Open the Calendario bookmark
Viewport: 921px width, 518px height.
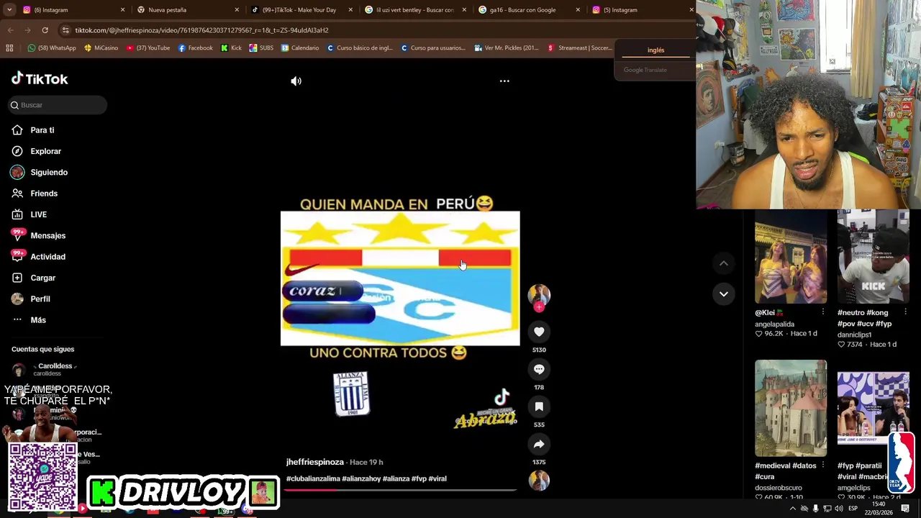point(300,48)
